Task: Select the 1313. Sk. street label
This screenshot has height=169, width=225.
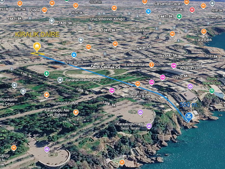Action: point(181,77)
